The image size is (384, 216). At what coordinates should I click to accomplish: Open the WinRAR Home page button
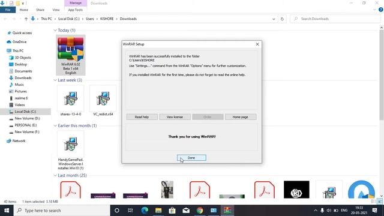coord(241,117)
